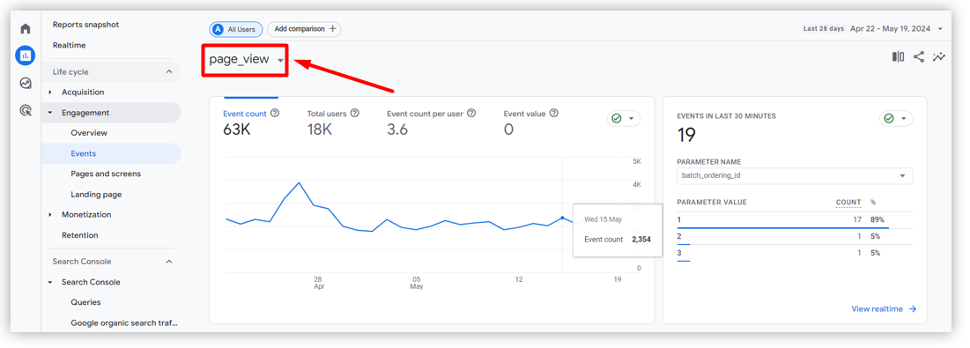The width and height of the screenshot is (970, 348).
Task: Click the Add comparison button
Action: pyautogui.click(x=304, y=28)
